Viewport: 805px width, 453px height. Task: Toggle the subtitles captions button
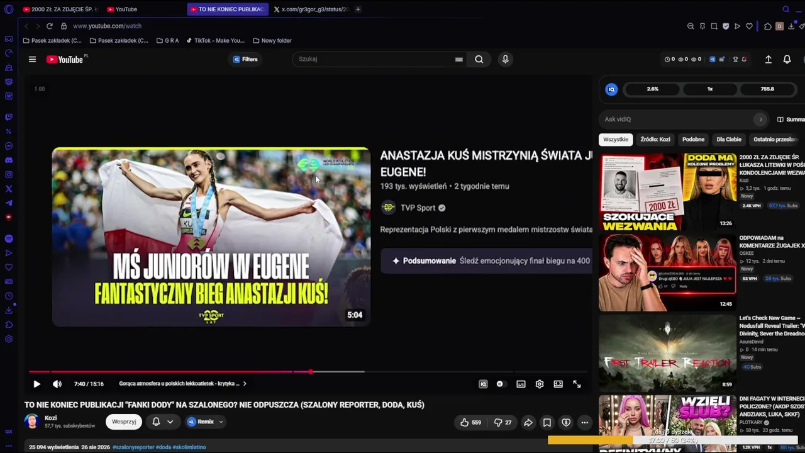click(x=521, y=384)
